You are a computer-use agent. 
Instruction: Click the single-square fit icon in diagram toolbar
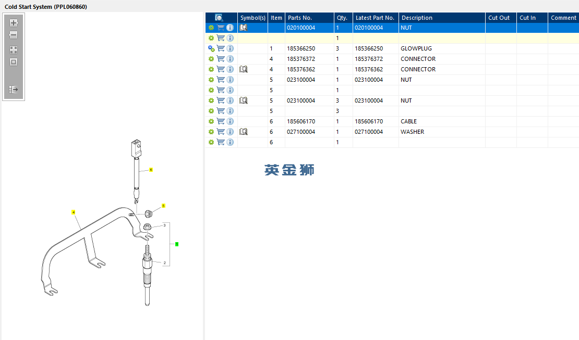coord(14,62)
